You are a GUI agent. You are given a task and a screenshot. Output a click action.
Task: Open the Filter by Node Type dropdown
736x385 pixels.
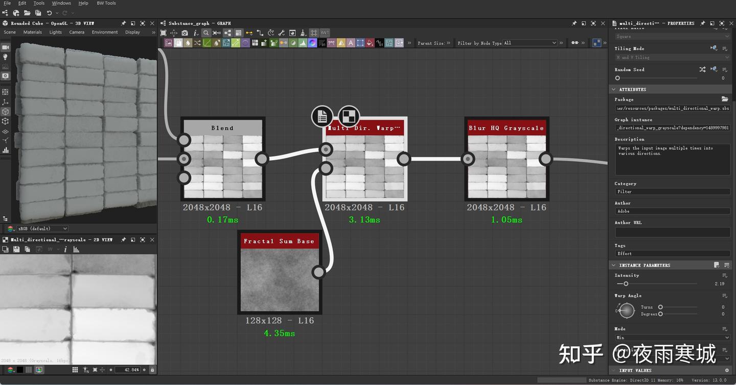click(x=530, y=43)
